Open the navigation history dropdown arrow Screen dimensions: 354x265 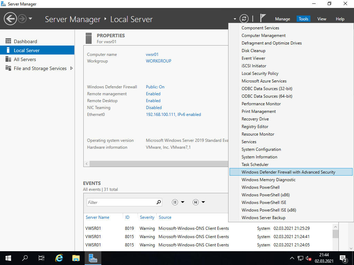pyautogui.click(x=30, y=19)
